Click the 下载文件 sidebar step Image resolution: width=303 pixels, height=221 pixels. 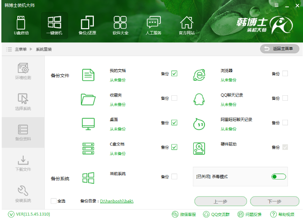(x=23, y=163)
